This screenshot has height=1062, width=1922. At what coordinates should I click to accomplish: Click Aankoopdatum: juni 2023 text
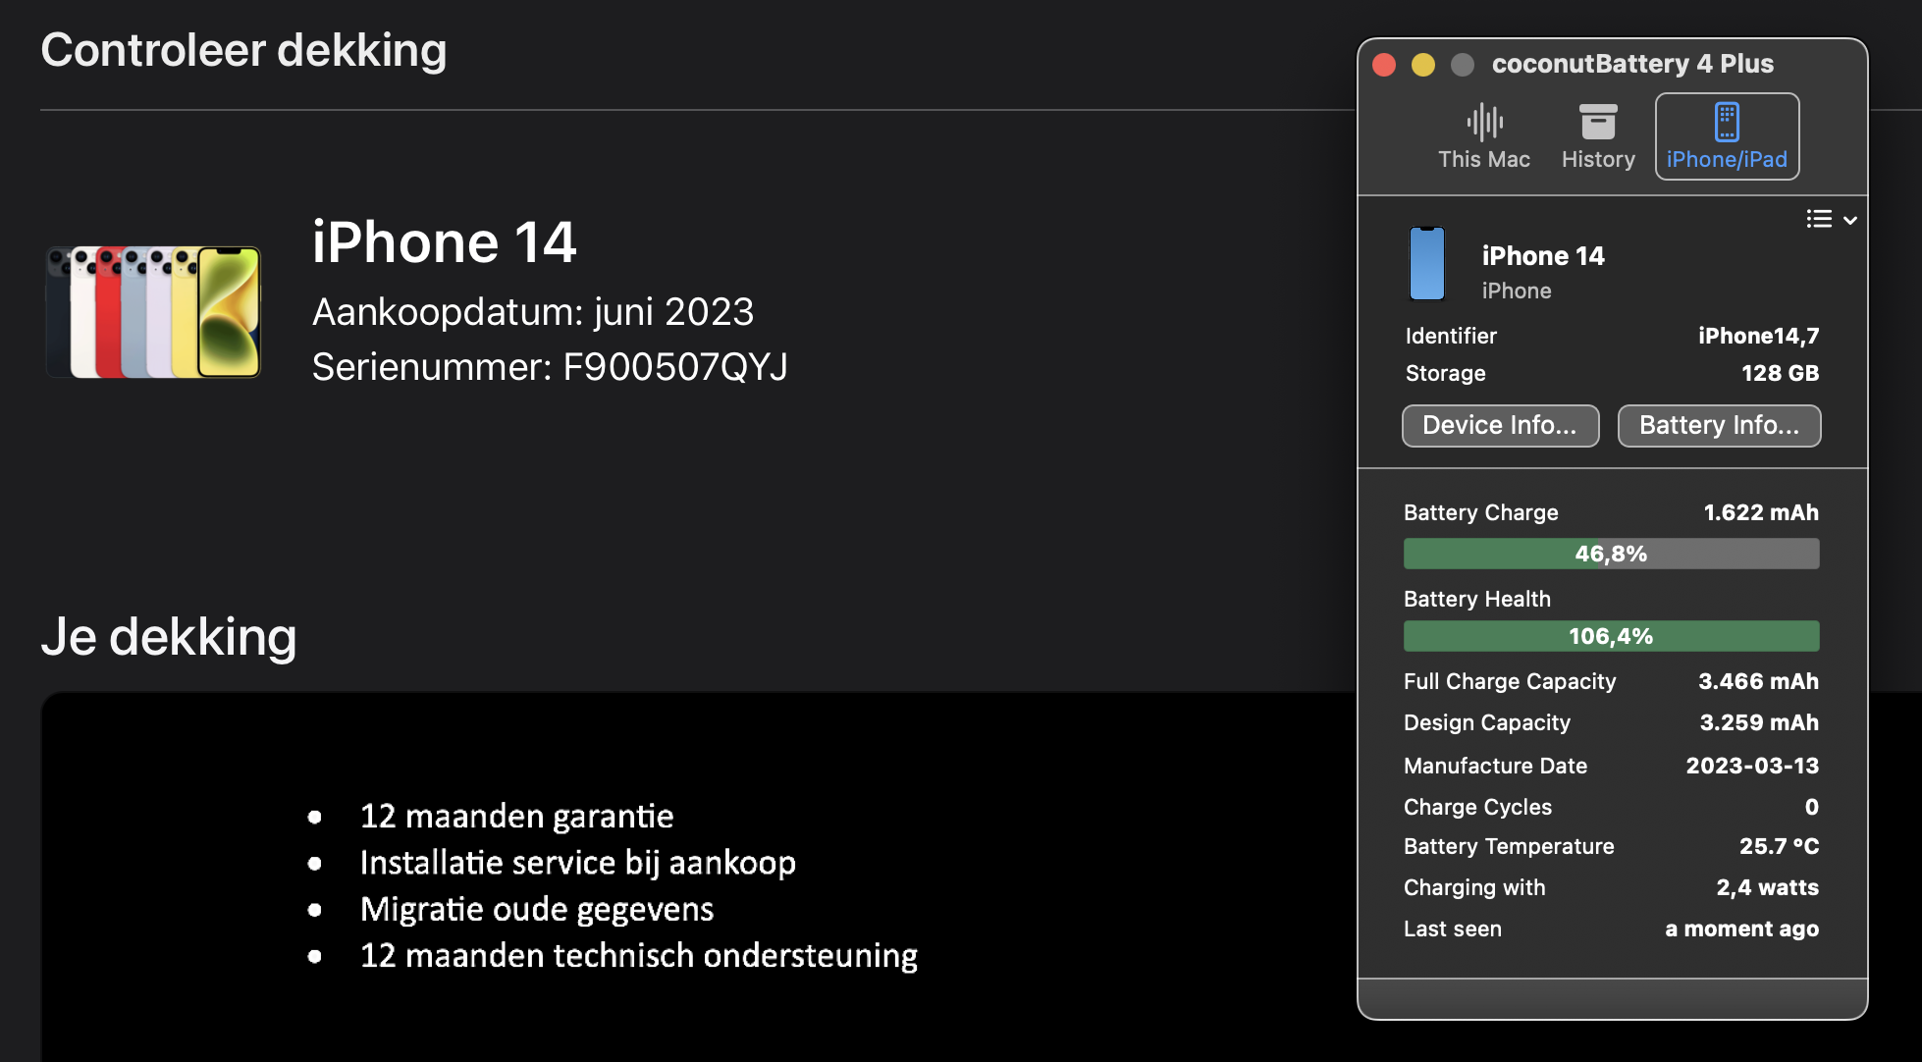coord(533,312)
